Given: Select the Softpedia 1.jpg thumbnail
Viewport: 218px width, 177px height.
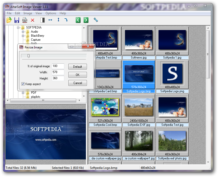Looking at the screenshot, I should (172, 41).
